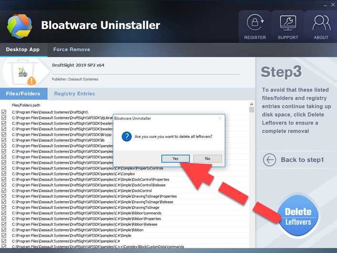Viewport: 337px width, 253px height.
Task: Uncheck the Ribbon\commands checkbox
Action: [4, 213]
